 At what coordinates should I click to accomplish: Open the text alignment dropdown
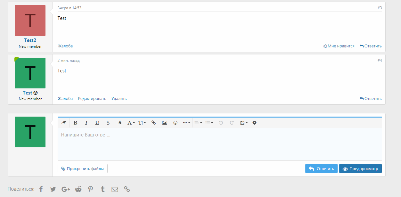click(x=198, y=123)
